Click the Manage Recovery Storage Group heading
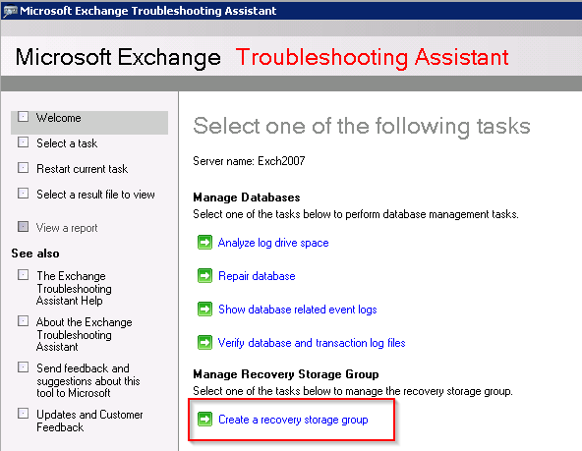 (x=286, y=374)
